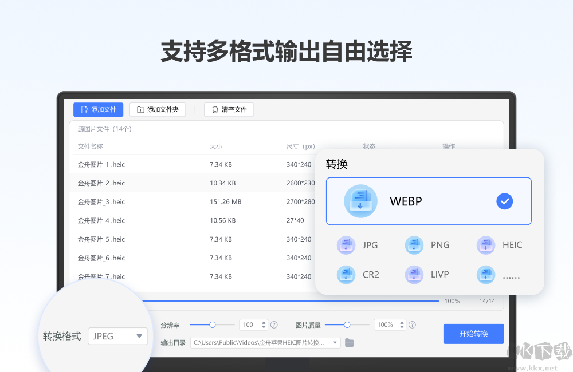Toggle the WEBP blue checkmark selection
Screen dimensions: 573x372
coord(505,201)
